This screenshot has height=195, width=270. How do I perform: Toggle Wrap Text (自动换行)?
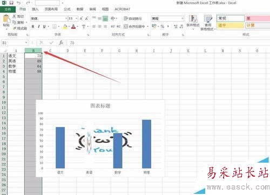click(x=133, y=18)
